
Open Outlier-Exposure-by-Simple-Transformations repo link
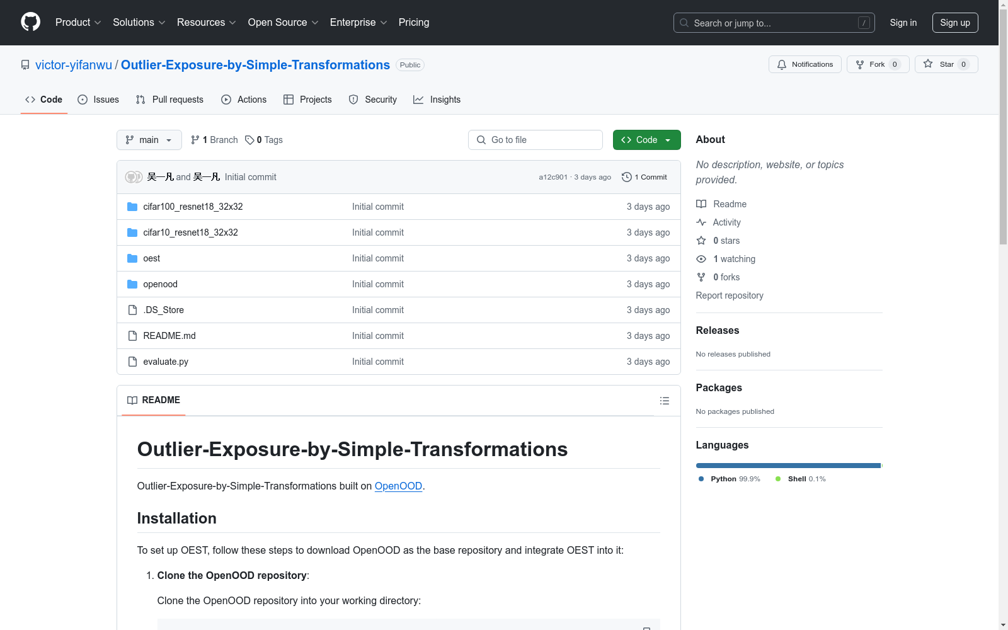[x=255, y=65]
